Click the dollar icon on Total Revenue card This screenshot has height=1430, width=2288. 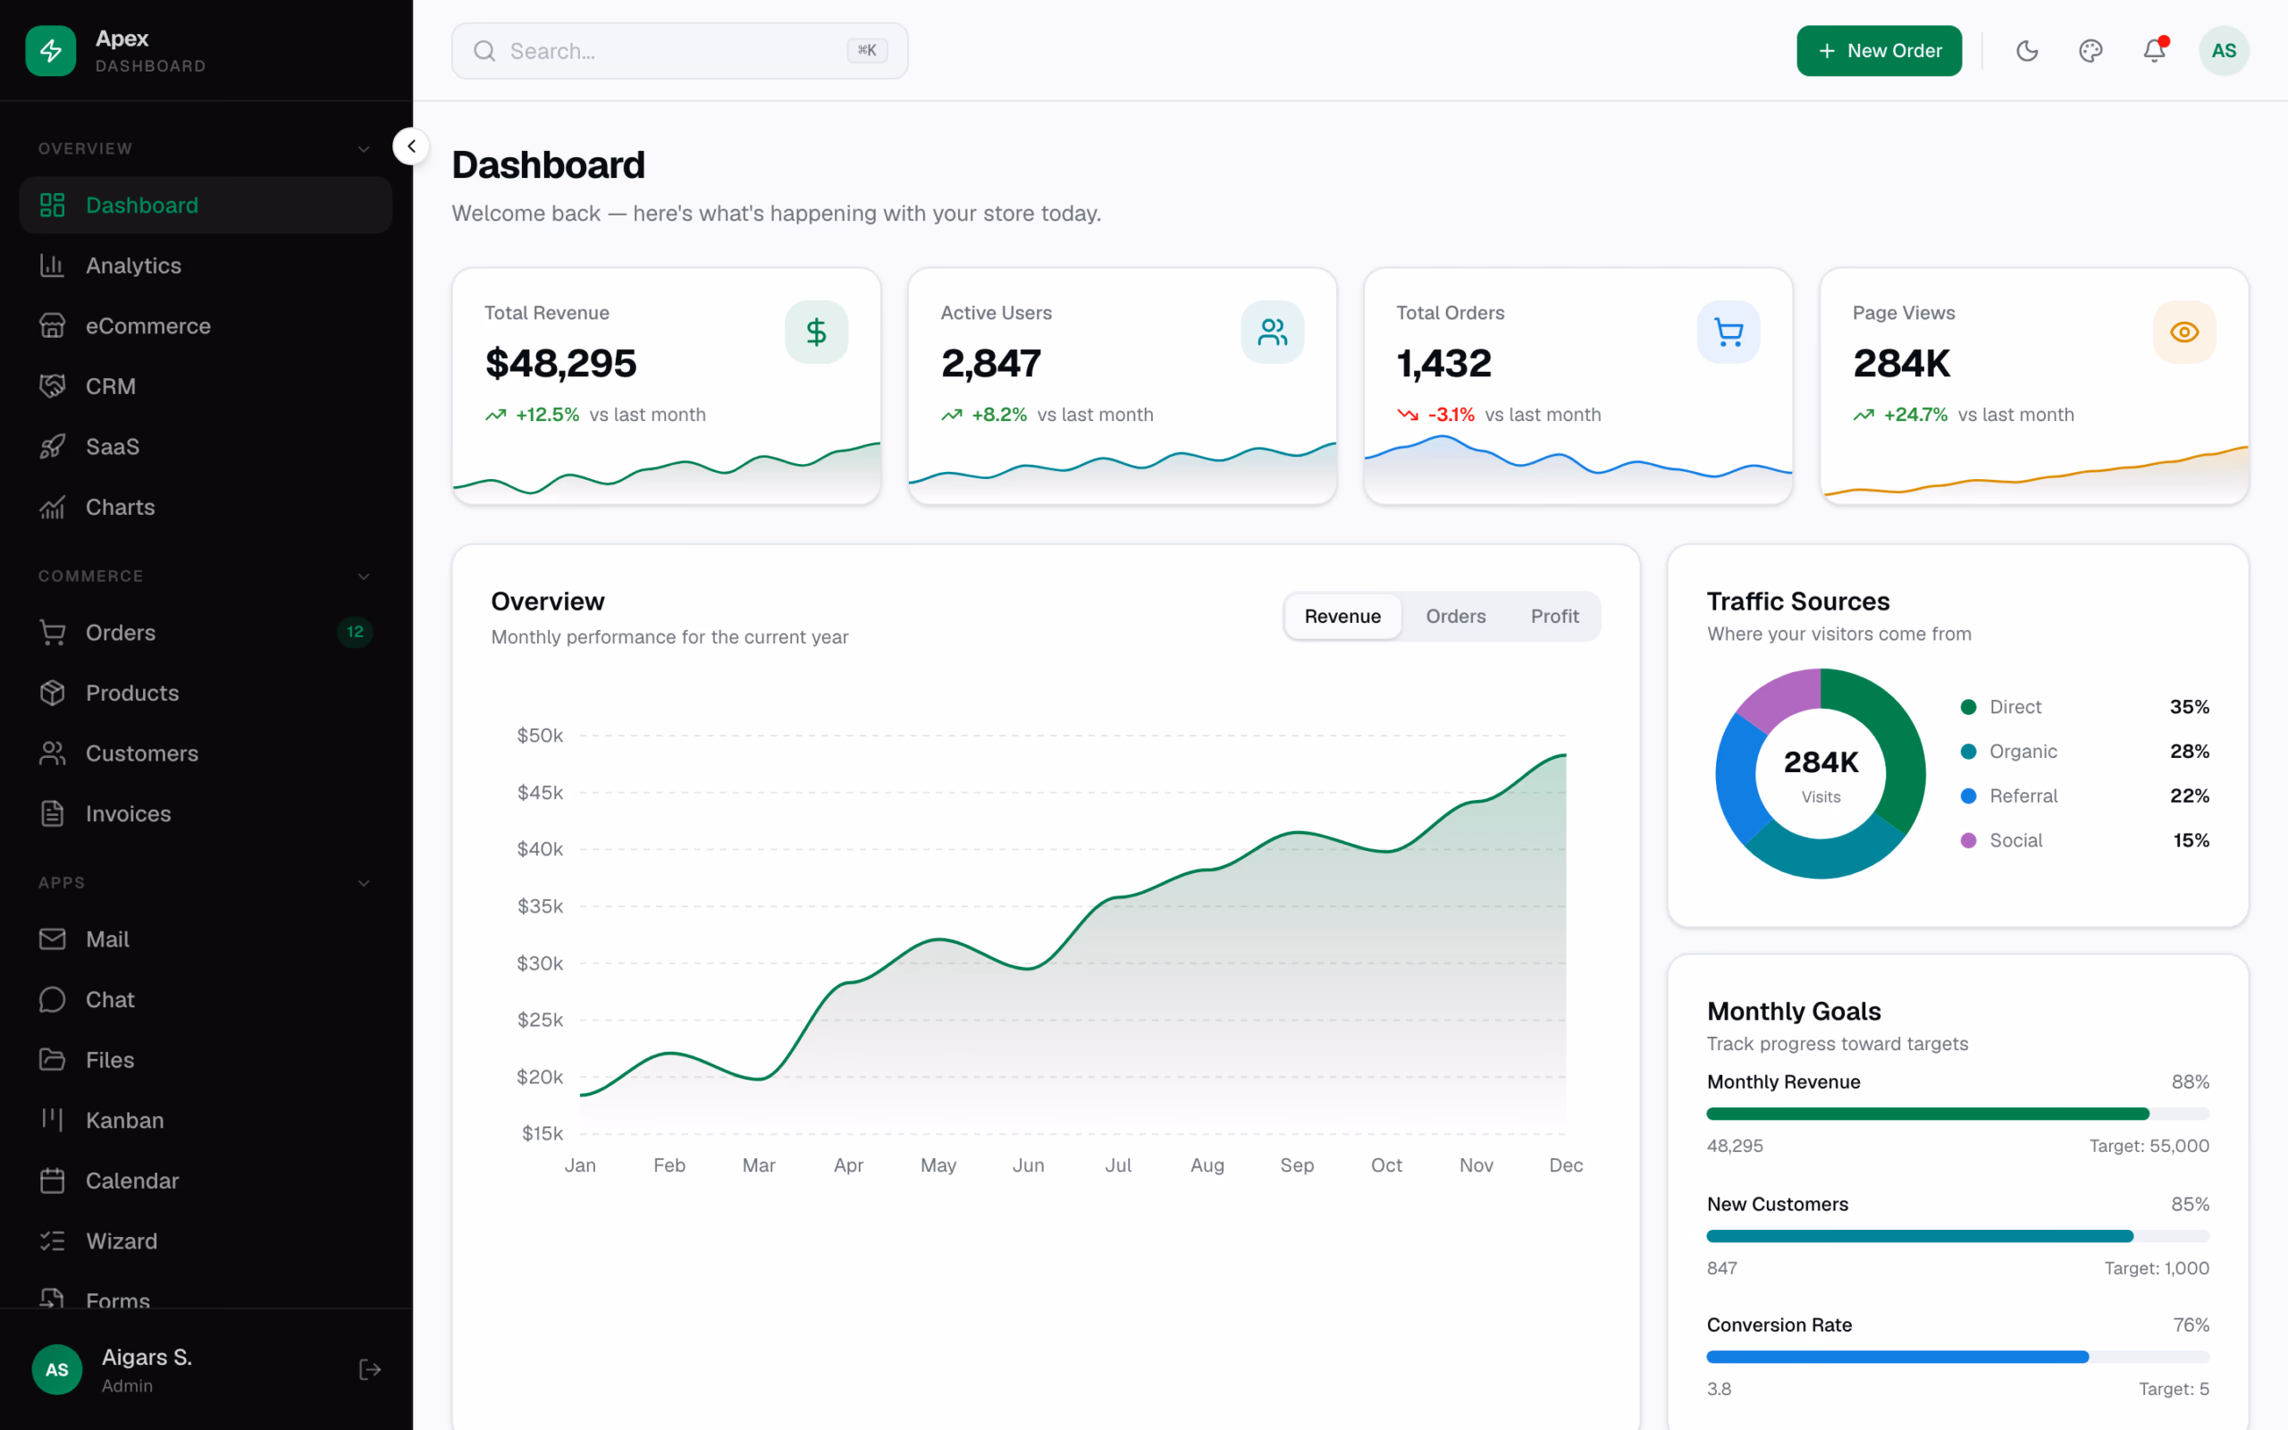coord(816,332)
